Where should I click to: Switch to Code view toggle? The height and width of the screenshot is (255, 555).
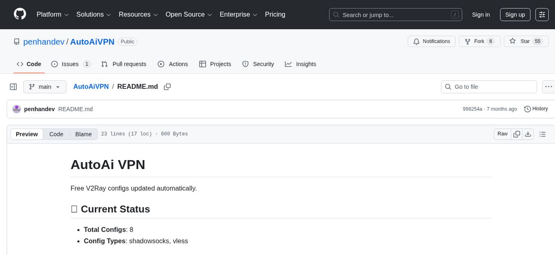[x=56, y=134]
